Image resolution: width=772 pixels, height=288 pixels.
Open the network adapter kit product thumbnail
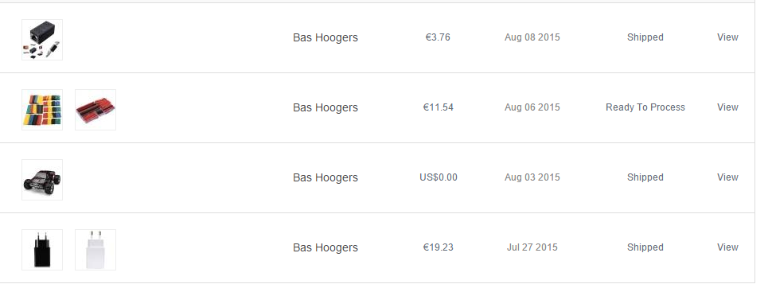coord(42,40)
